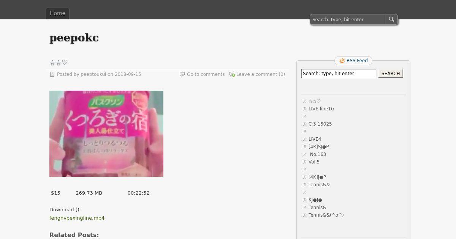Image resolution: width=456 pixels, height=239 pixels.
Task: Open the ☆☆♡ post title
Action: [59, 63]
